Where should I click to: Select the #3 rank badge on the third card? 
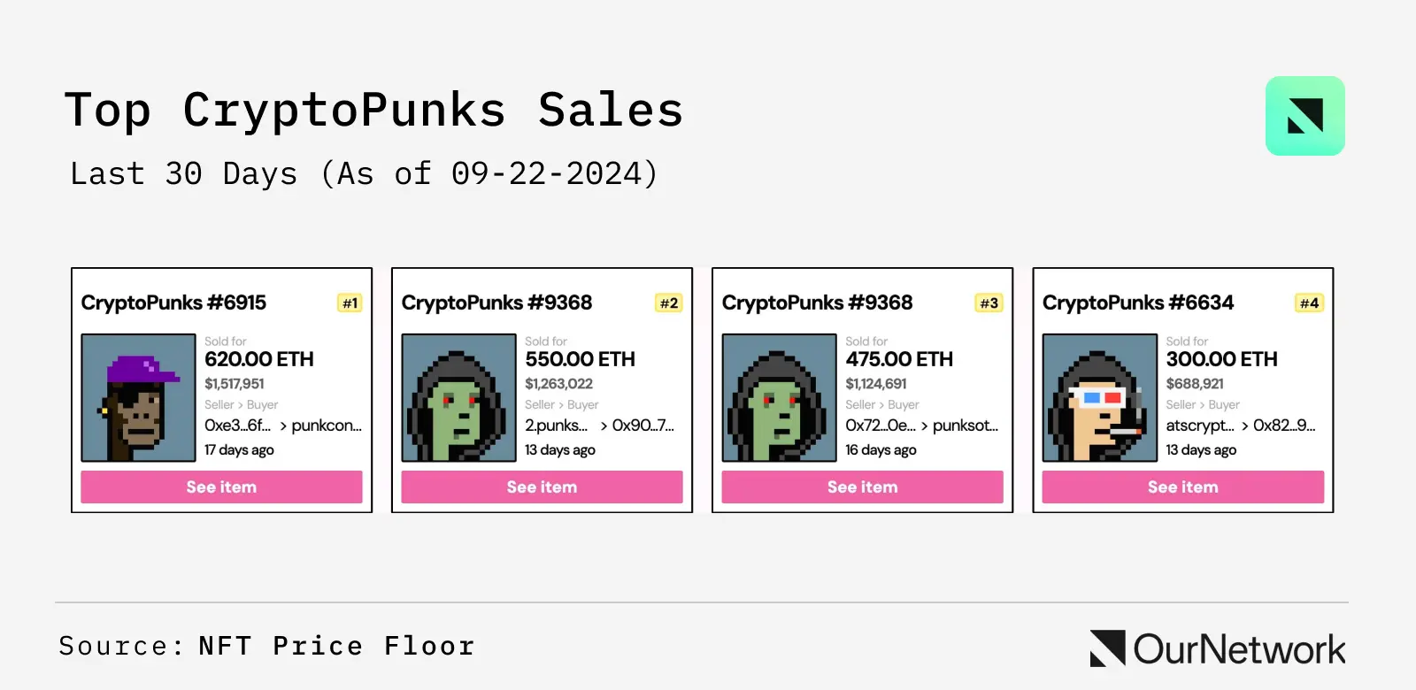[989, 303]
